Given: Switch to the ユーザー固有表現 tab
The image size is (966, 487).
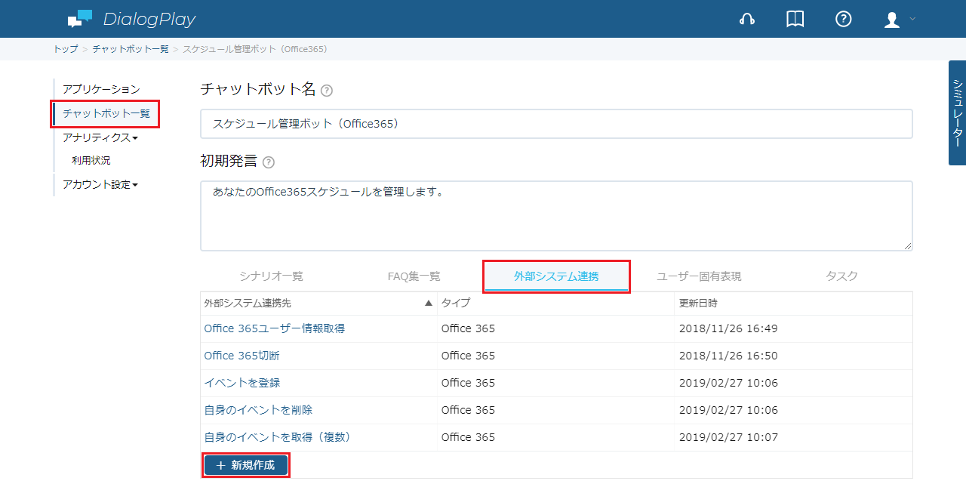Looking at the screenshot, I should point(699,276).
